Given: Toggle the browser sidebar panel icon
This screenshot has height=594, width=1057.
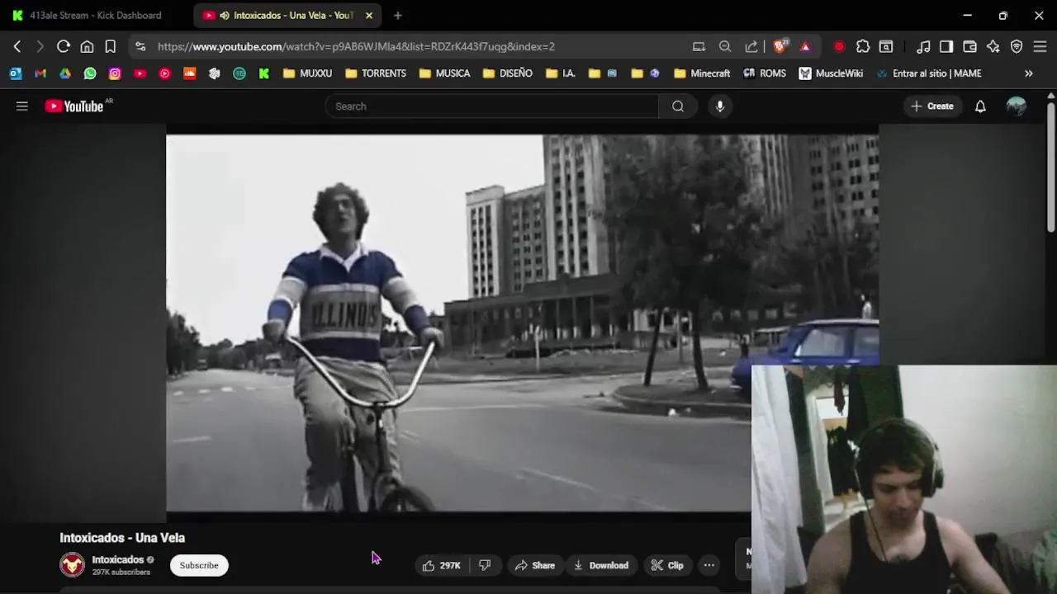Looking at the screenshot, I should 946,46.
